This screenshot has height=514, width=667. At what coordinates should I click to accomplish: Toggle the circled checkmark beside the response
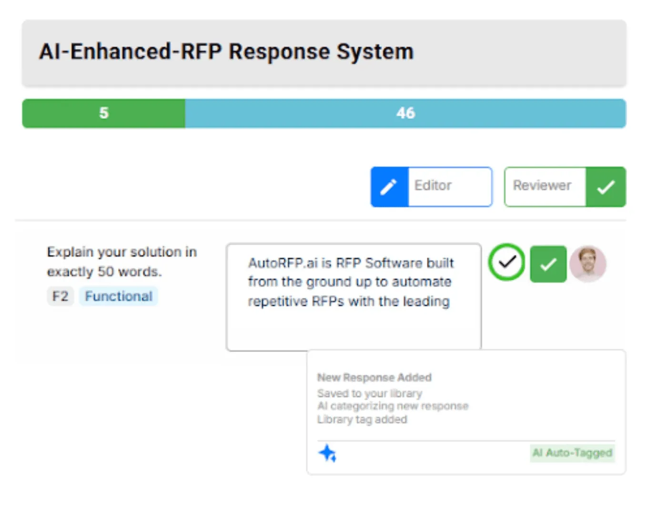[x=506, y=262]
